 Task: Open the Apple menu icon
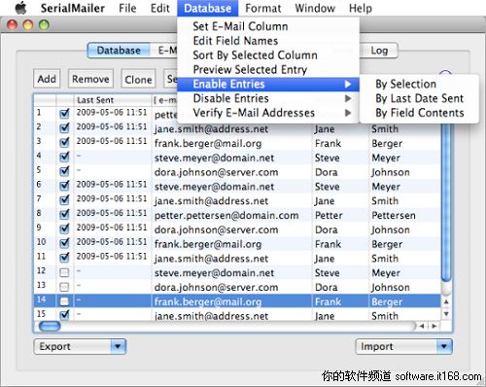click(x=21, y=8)
